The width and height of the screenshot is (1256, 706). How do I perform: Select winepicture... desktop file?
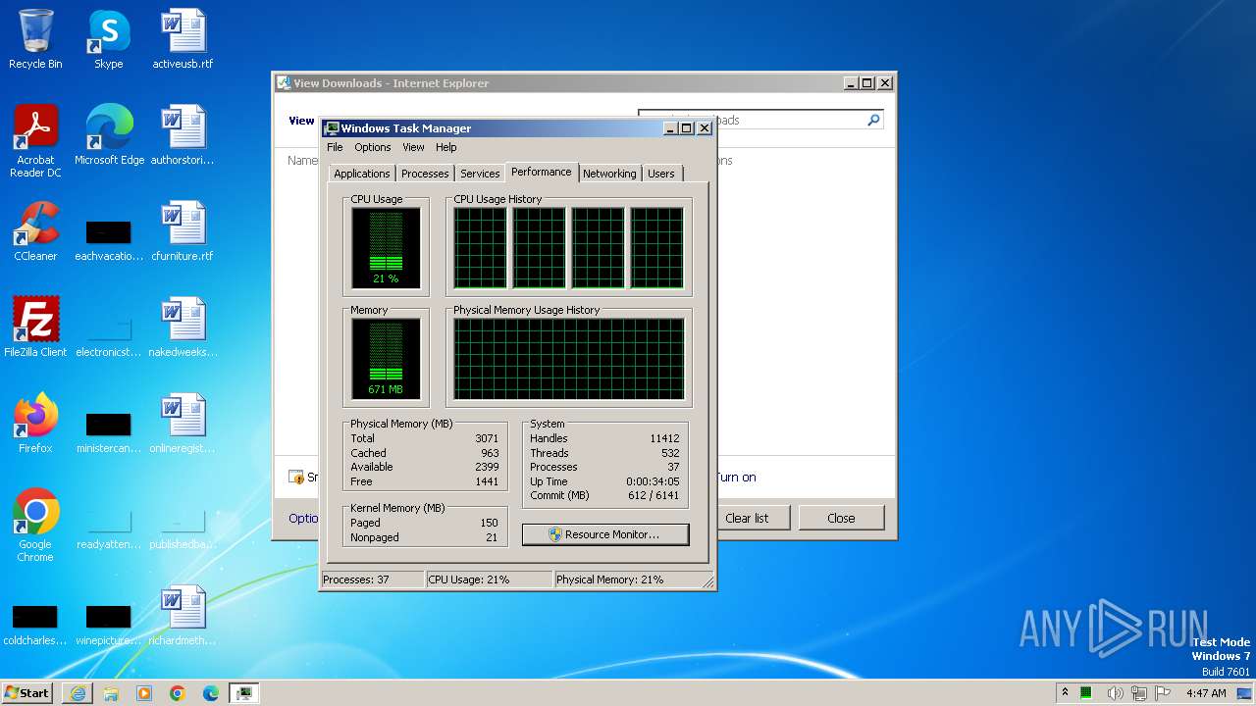109,626
